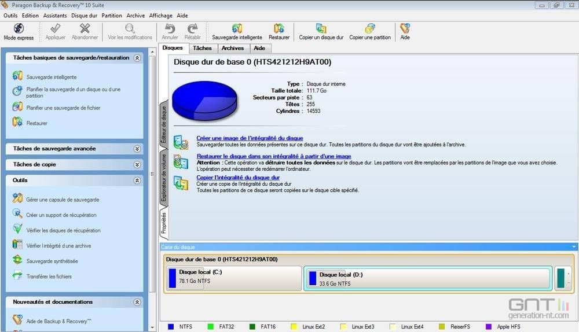Open Transférer les fichiers tool
This screenshot has height=332, width=579.
49,276
